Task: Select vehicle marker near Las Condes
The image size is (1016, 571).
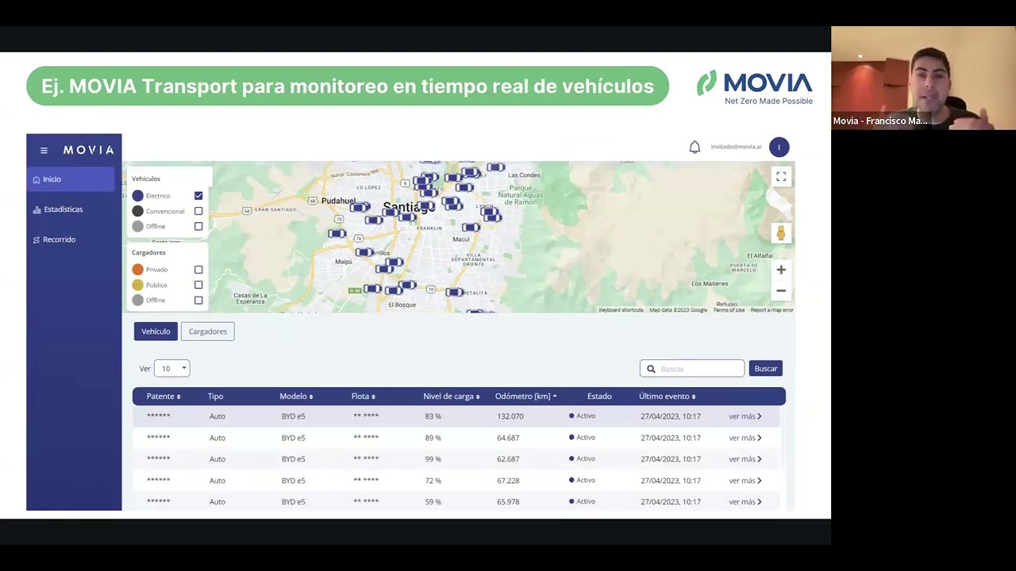Action: click(495, 167)
